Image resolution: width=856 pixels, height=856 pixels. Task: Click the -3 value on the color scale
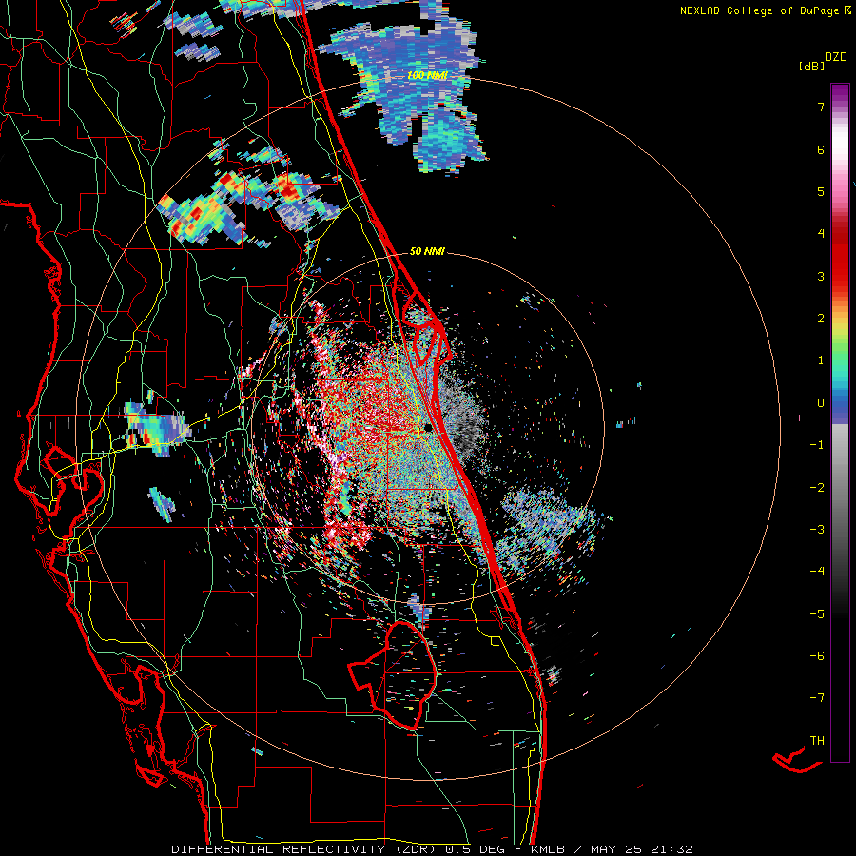click(x=817, y=530)
